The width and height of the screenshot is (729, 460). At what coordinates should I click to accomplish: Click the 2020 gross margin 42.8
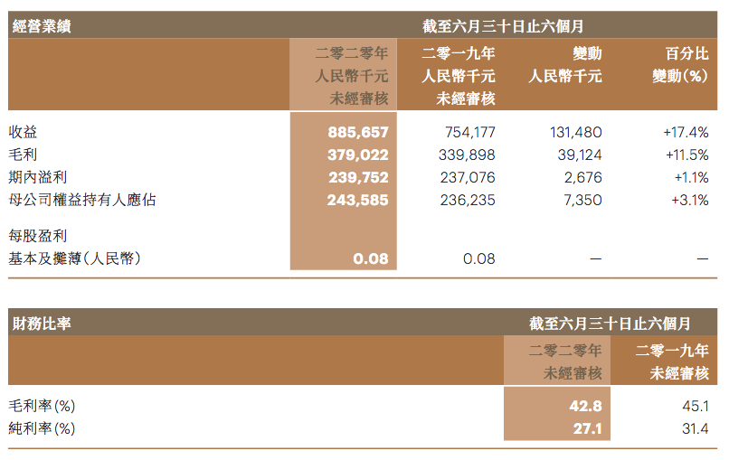(585, 407)
